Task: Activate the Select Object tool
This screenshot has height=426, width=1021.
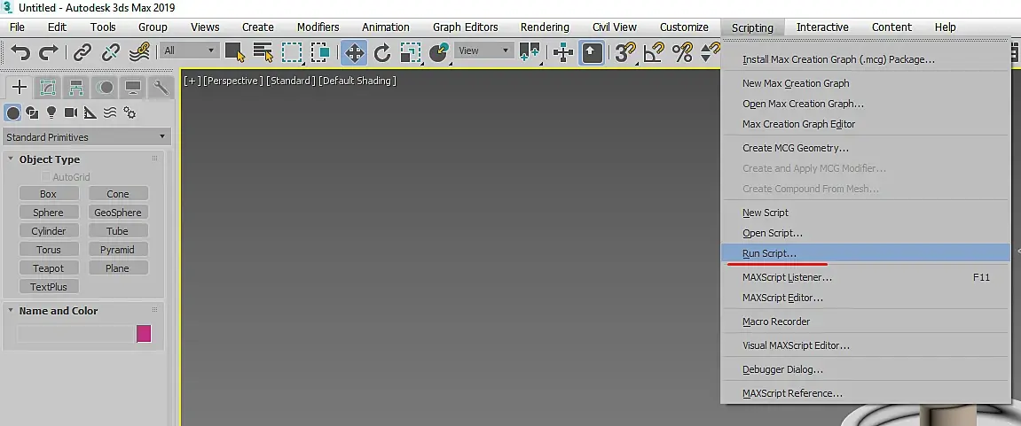Action: [x=234, y=52]
